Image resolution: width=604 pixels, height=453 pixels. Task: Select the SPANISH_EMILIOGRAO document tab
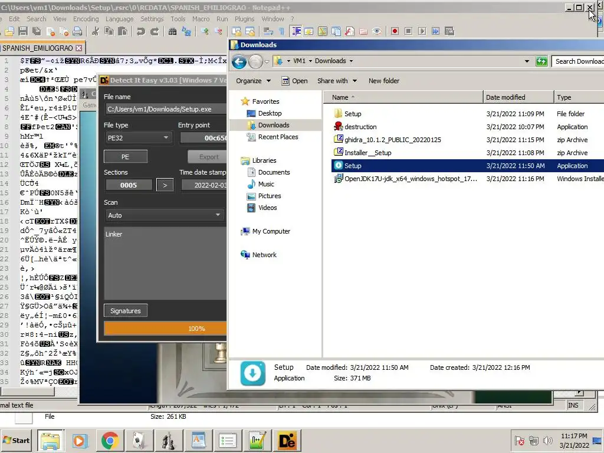point(37,48)
